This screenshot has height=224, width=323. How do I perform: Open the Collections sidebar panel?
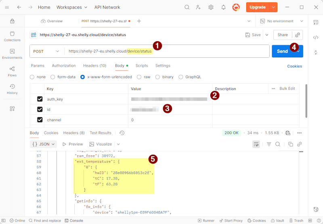tap(12, 36)
